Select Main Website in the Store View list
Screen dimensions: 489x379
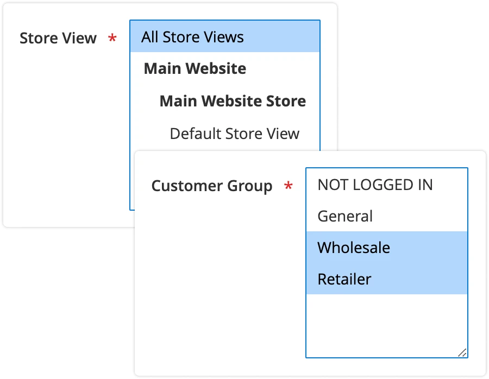[x=195, y=68]
